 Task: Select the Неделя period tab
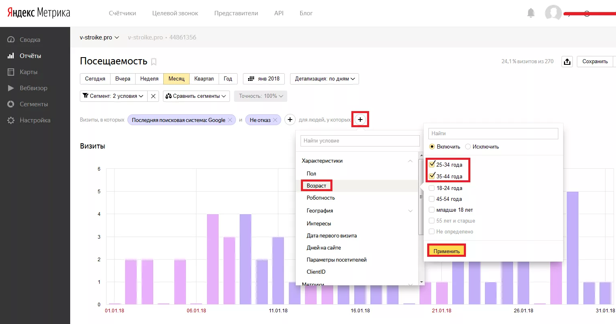[149, 79]
